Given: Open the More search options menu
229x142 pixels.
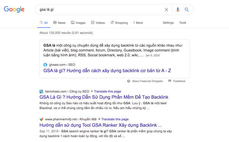Looking at the screenshot, I should pyautogui.click(x=138, y=23).
